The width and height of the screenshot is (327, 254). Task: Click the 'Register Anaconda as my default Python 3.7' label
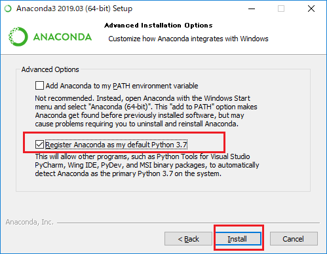point(116,145)
